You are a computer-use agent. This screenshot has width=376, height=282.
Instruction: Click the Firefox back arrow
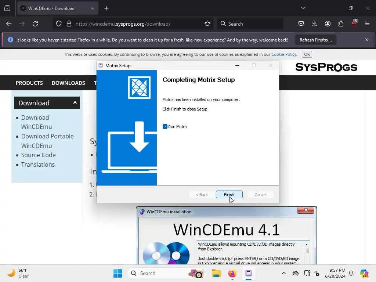[9, 24]
